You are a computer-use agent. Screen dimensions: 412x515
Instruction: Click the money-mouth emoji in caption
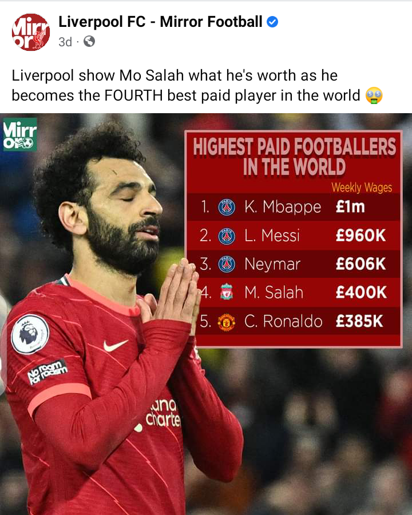[374, 95]
